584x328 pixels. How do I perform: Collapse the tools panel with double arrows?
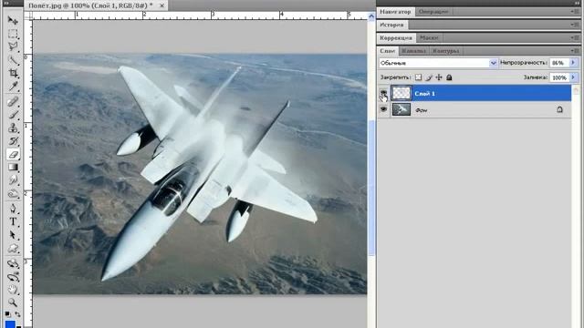point(6,2)
